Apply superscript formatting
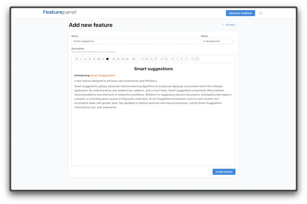The height and width of the screenshot is (204, 307). coord(155,59)
